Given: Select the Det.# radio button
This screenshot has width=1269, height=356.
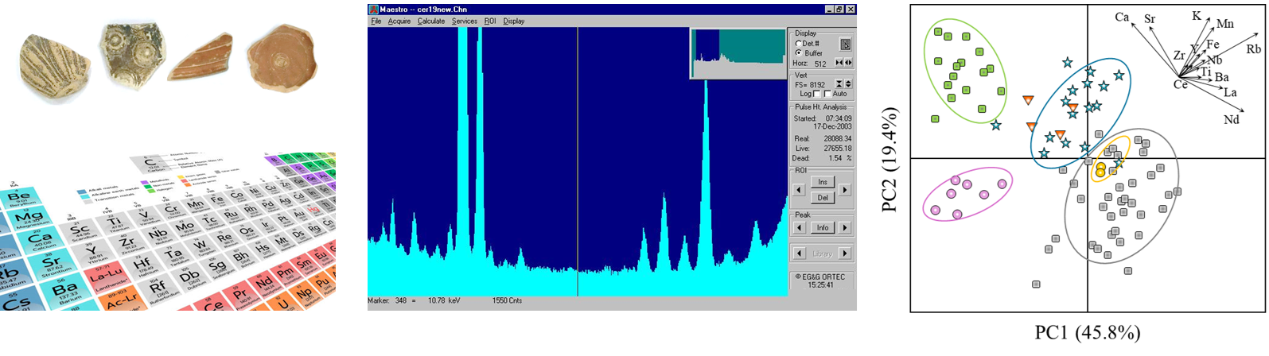Looking at the screenshot, I should tap(799, 44).
